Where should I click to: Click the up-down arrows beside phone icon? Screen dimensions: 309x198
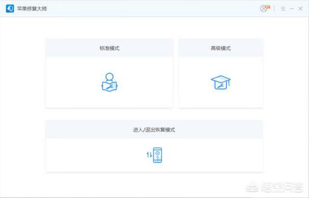(149, 155)
